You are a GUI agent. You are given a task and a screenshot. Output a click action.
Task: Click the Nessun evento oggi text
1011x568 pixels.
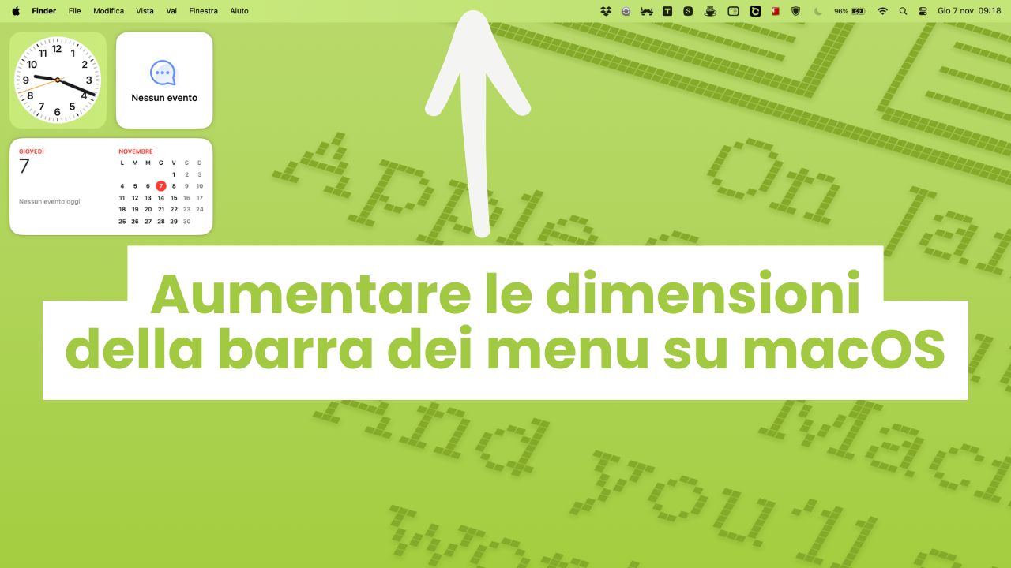(x=49, y=202)
